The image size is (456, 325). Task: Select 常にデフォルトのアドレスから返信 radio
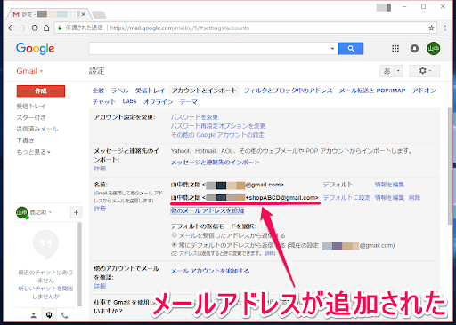tap(175, 245)
